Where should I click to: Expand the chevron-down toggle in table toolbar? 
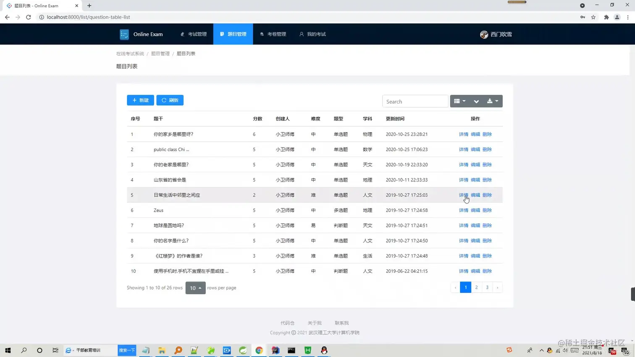click(x=476, y=101)
